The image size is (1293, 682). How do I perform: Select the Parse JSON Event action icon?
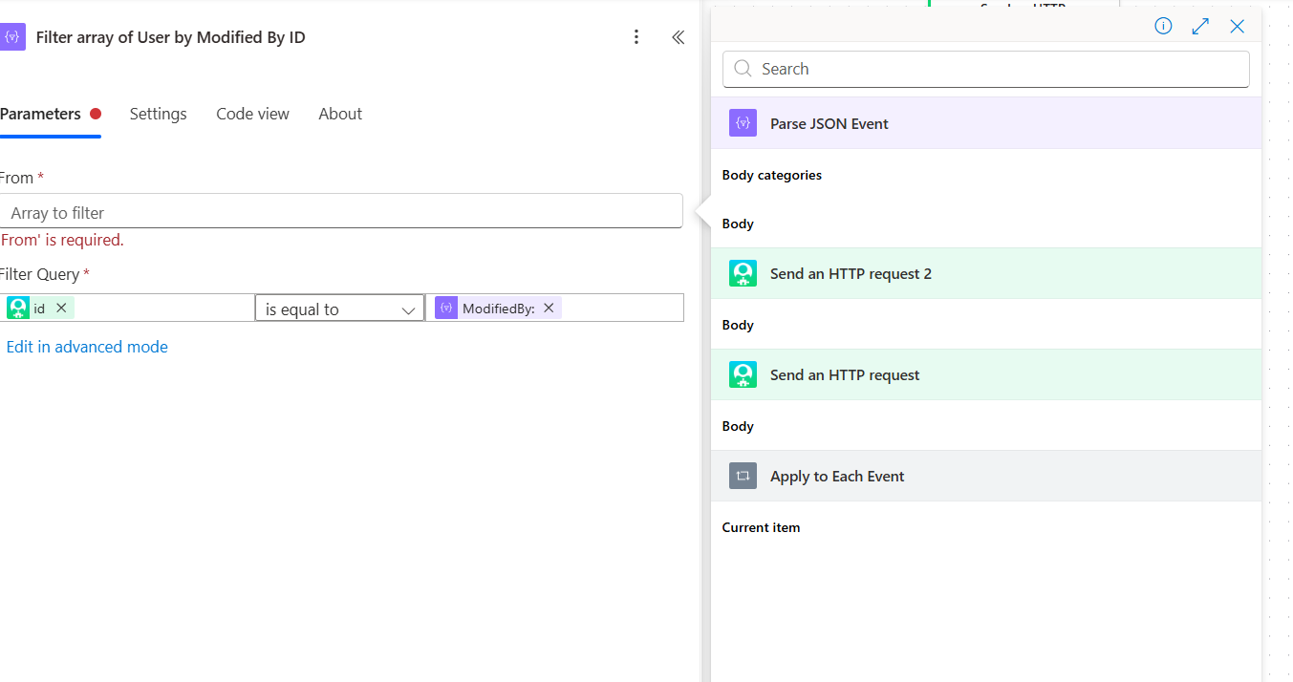[743, 122]
